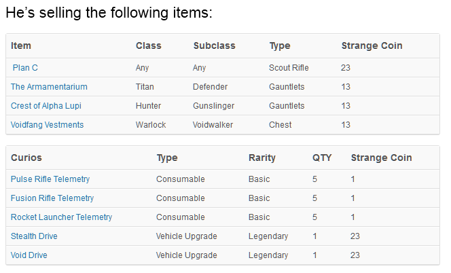Open Crest of Alpha Lupi link
Image resolution: width=451 pixels, height=273 pixels.
tap(46, 106)
